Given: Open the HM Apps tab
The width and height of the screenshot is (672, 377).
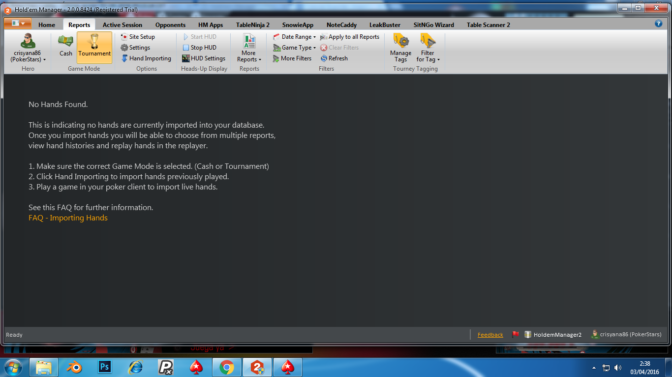Looking at the screenshot, I should [x=211, y=25].
